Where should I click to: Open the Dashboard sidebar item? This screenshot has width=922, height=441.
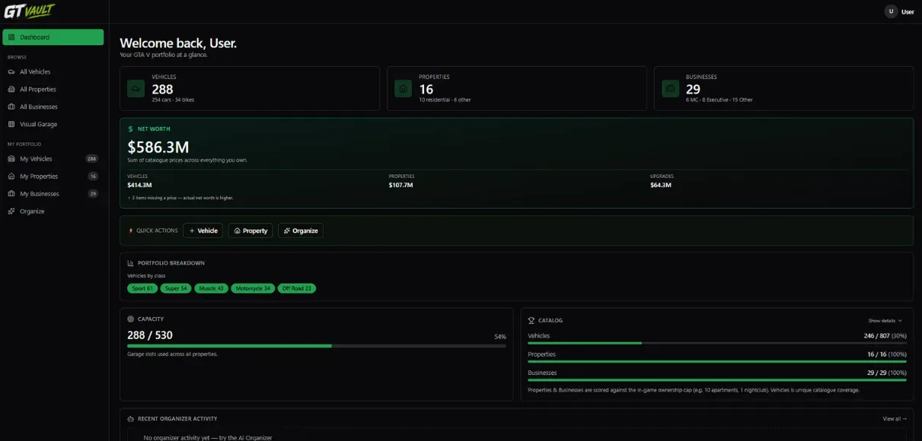tap(53, 37)
